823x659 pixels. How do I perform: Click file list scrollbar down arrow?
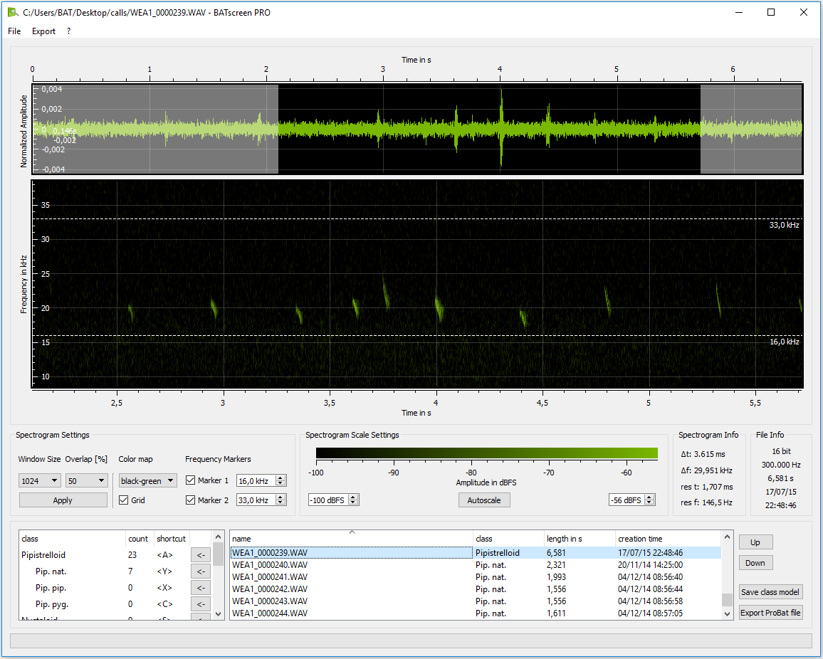coord(727,614)
